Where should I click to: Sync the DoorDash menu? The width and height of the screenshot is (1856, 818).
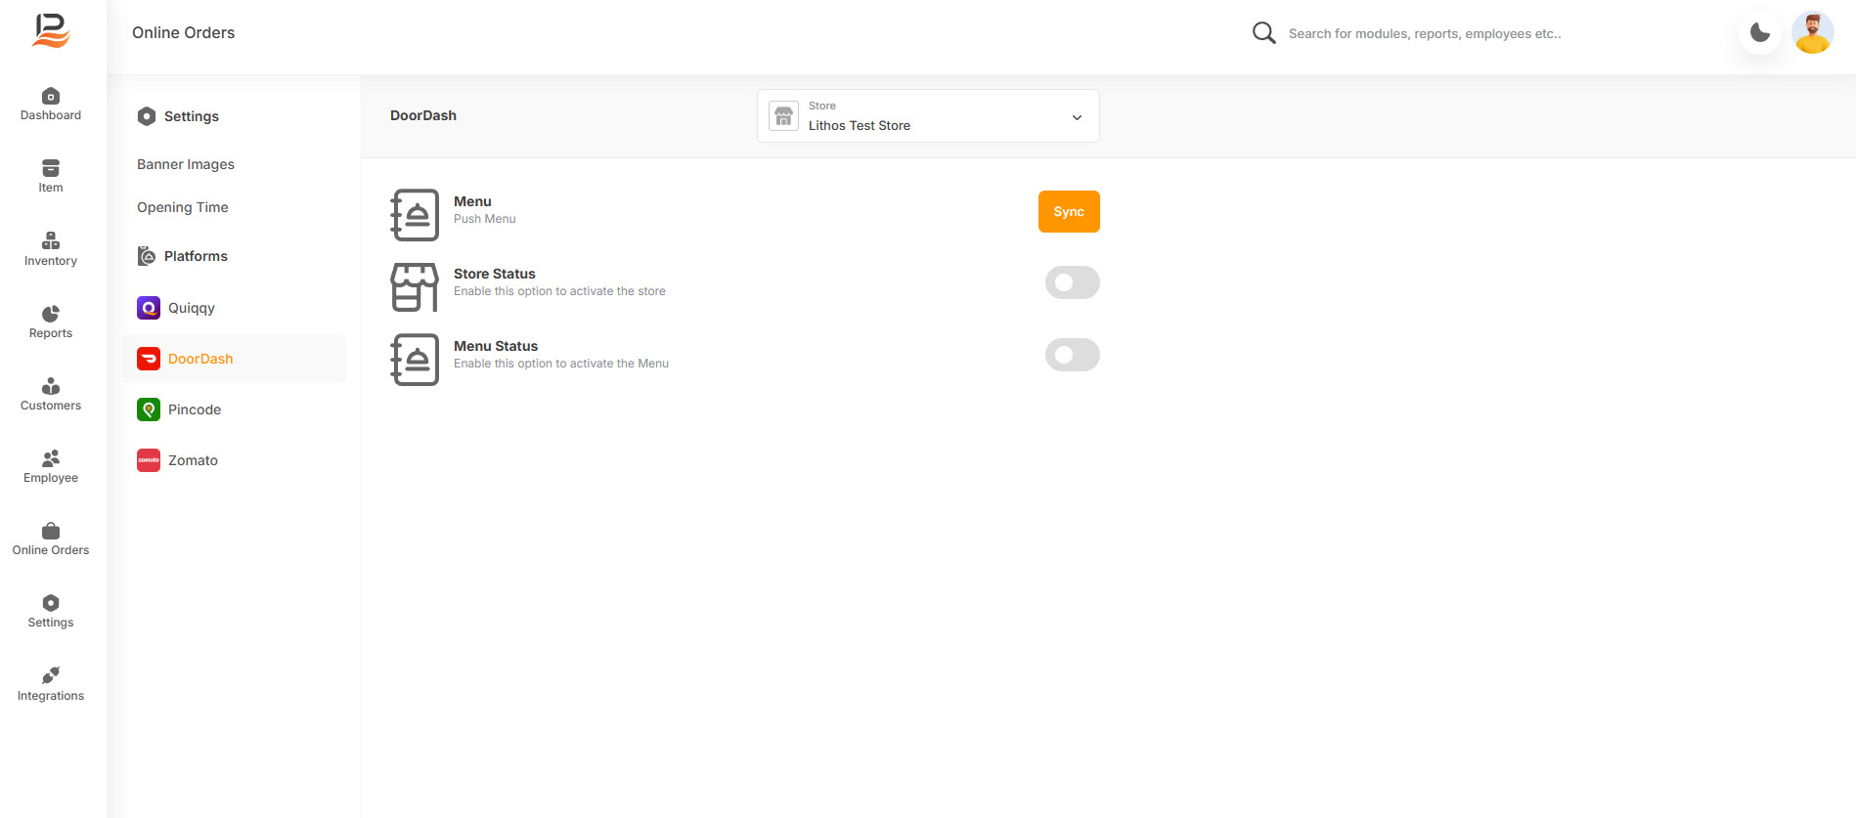click(1069, 211)
